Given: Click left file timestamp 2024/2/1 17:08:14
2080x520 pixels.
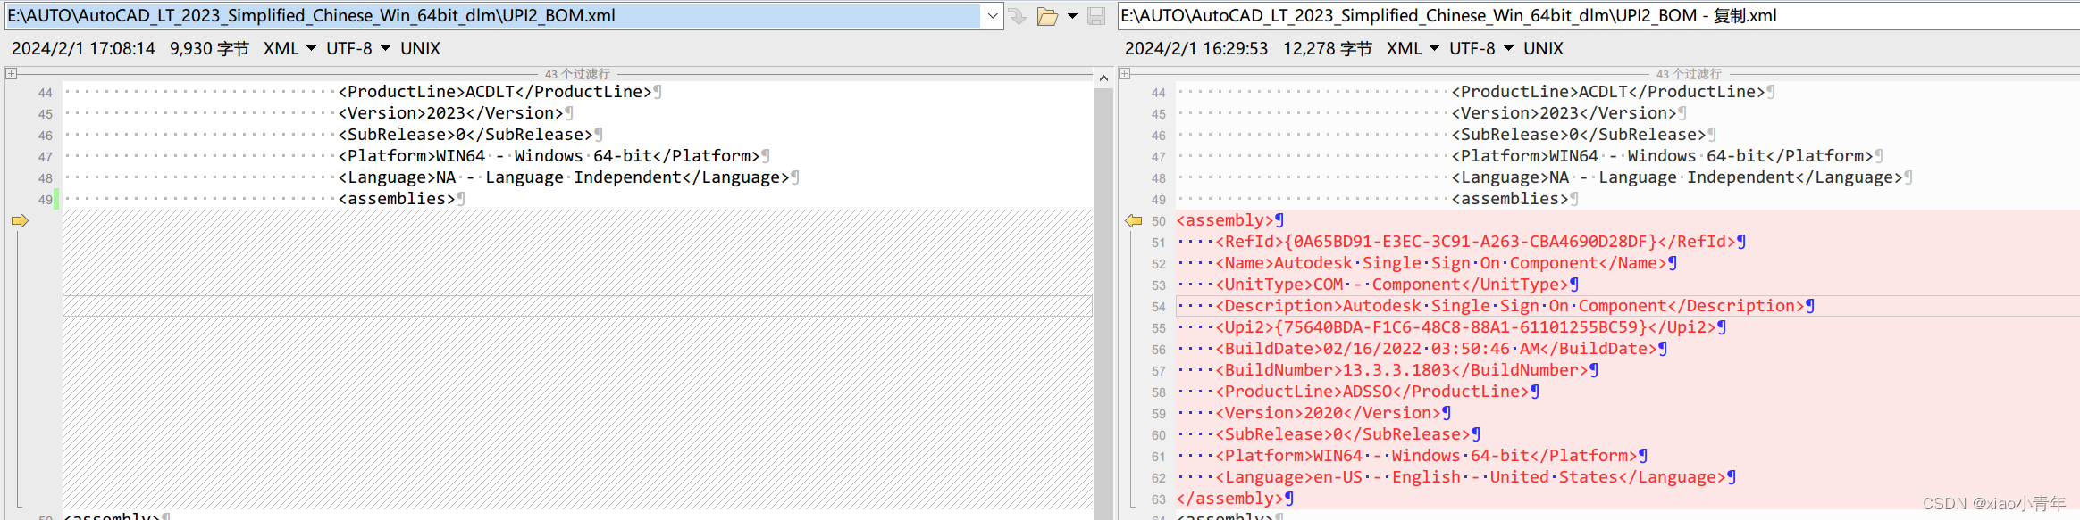Looking at the screenshot, I should (x=83, y=48).
